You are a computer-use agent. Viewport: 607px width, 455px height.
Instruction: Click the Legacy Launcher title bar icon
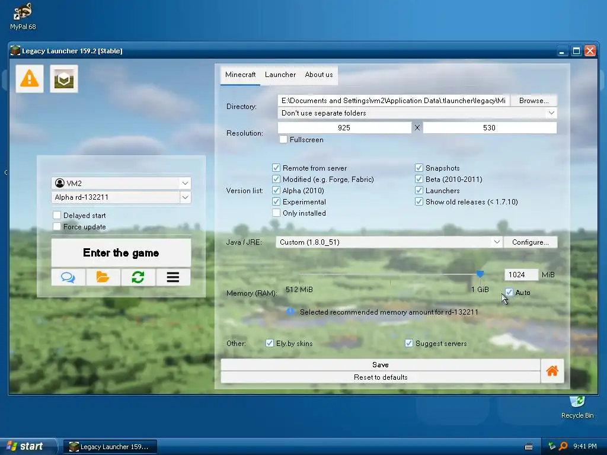(15, 51)
